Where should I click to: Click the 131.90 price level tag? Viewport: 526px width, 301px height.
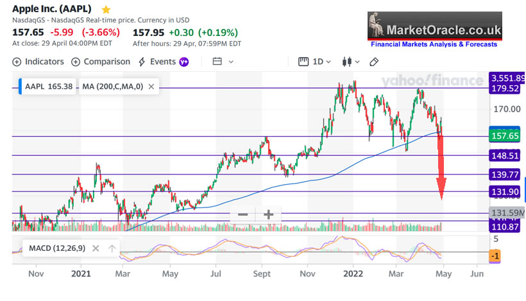click(x=505, y=192)
